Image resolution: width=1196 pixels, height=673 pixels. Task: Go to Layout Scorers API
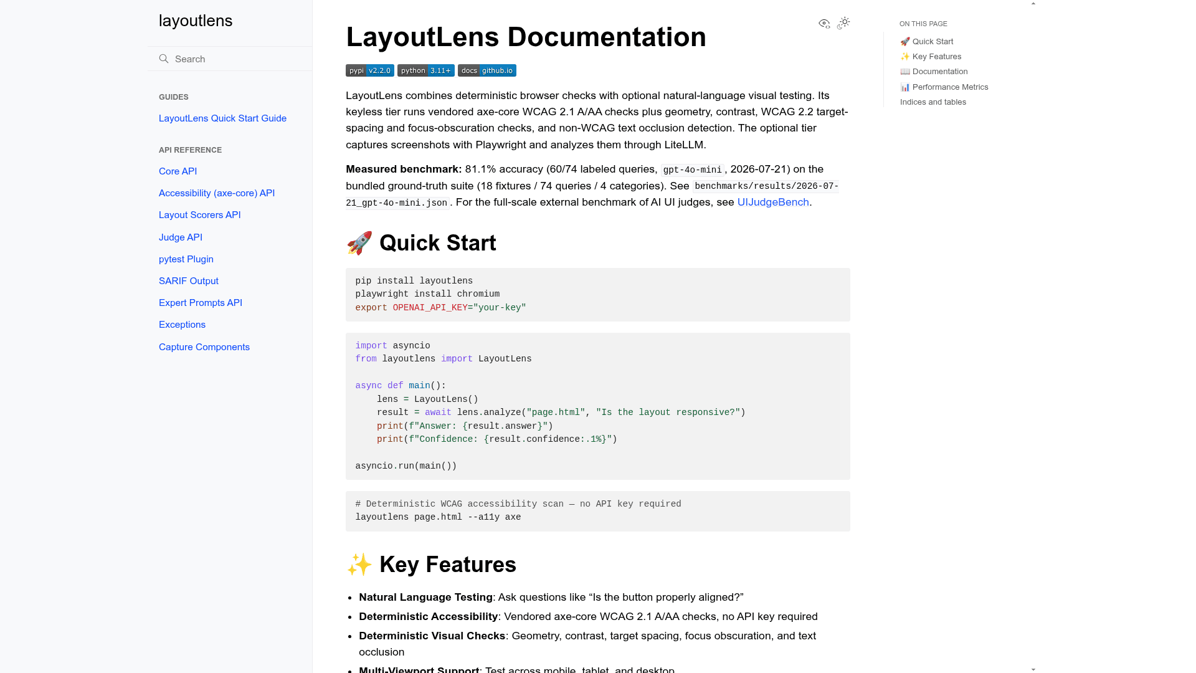[199, 215]
